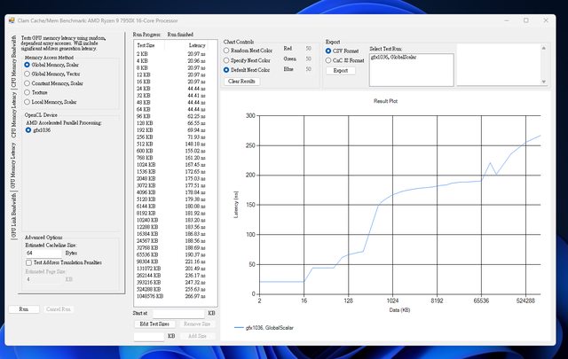568x359 pixels.
Task: Enable Test Address Translation Penalties checkbox
Action: tap(28, 262)
